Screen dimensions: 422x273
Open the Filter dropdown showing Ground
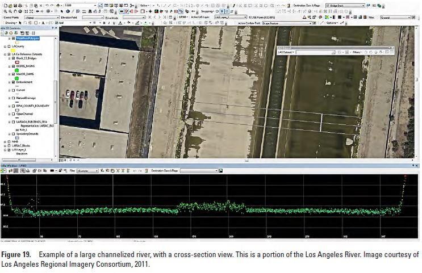tap(395, 17)
